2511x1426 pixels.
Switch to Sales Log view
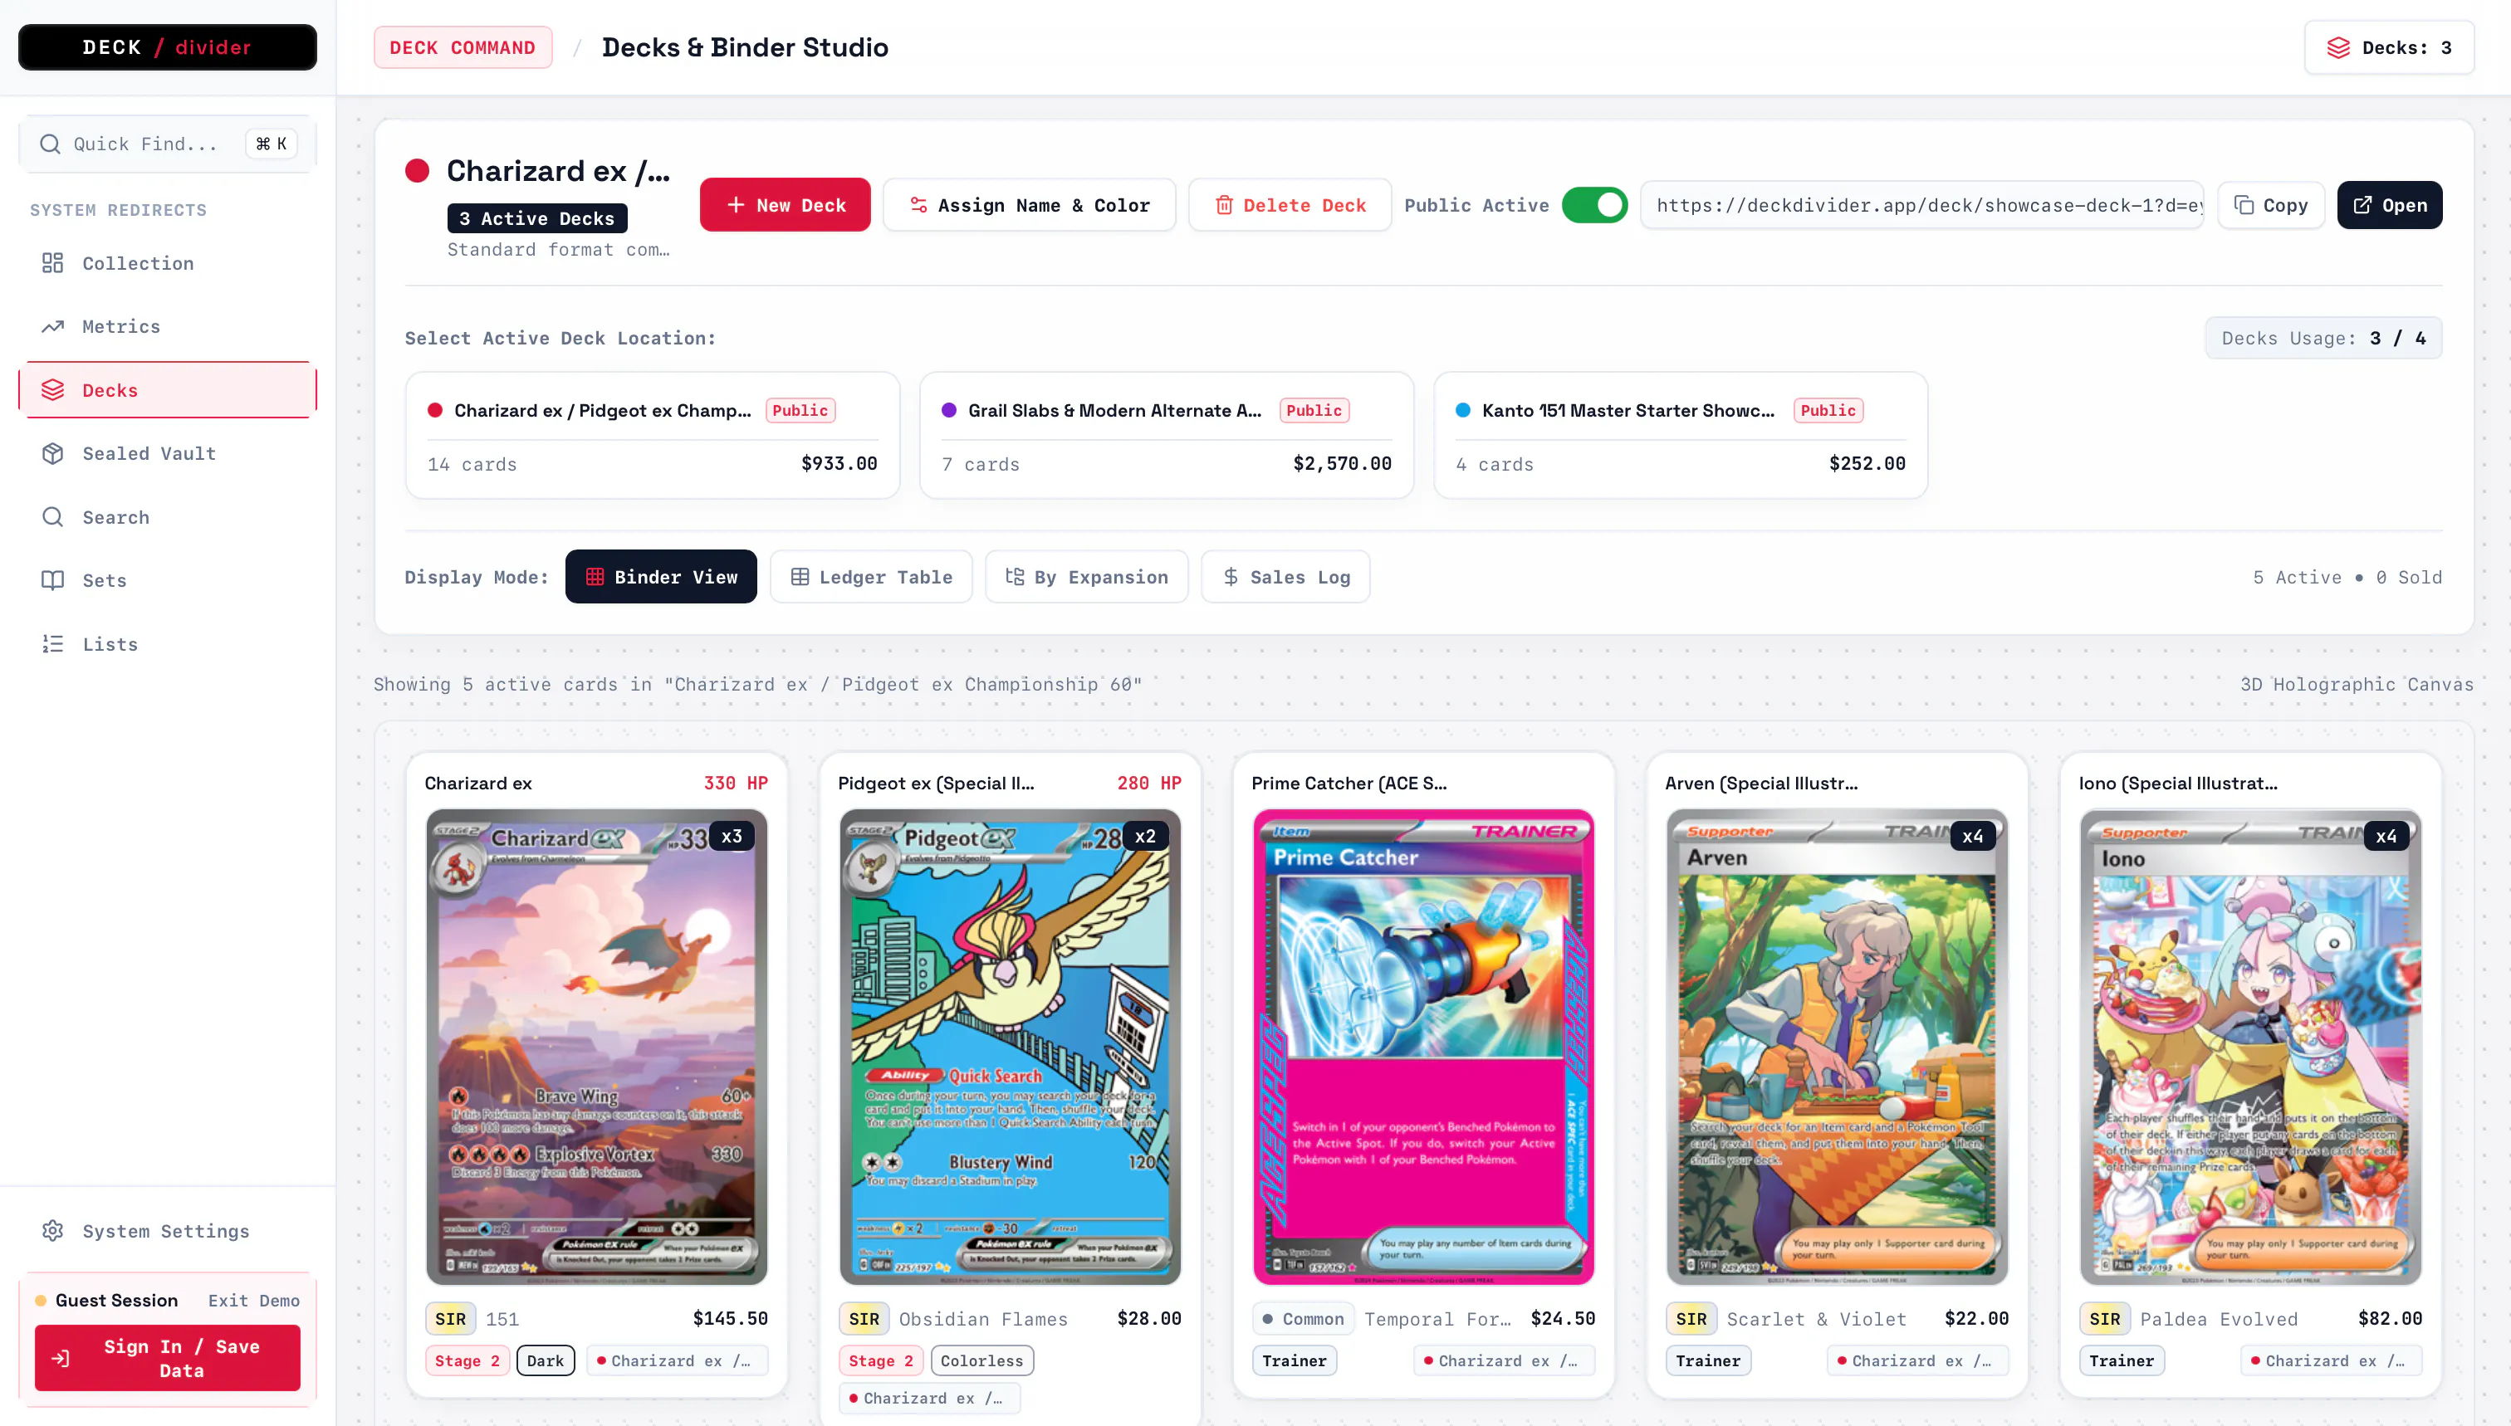[x=1285, y=577]
